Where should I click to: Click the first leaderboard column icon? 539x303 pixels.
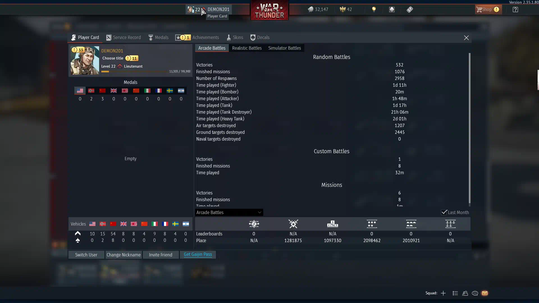(x=254, y=224)
